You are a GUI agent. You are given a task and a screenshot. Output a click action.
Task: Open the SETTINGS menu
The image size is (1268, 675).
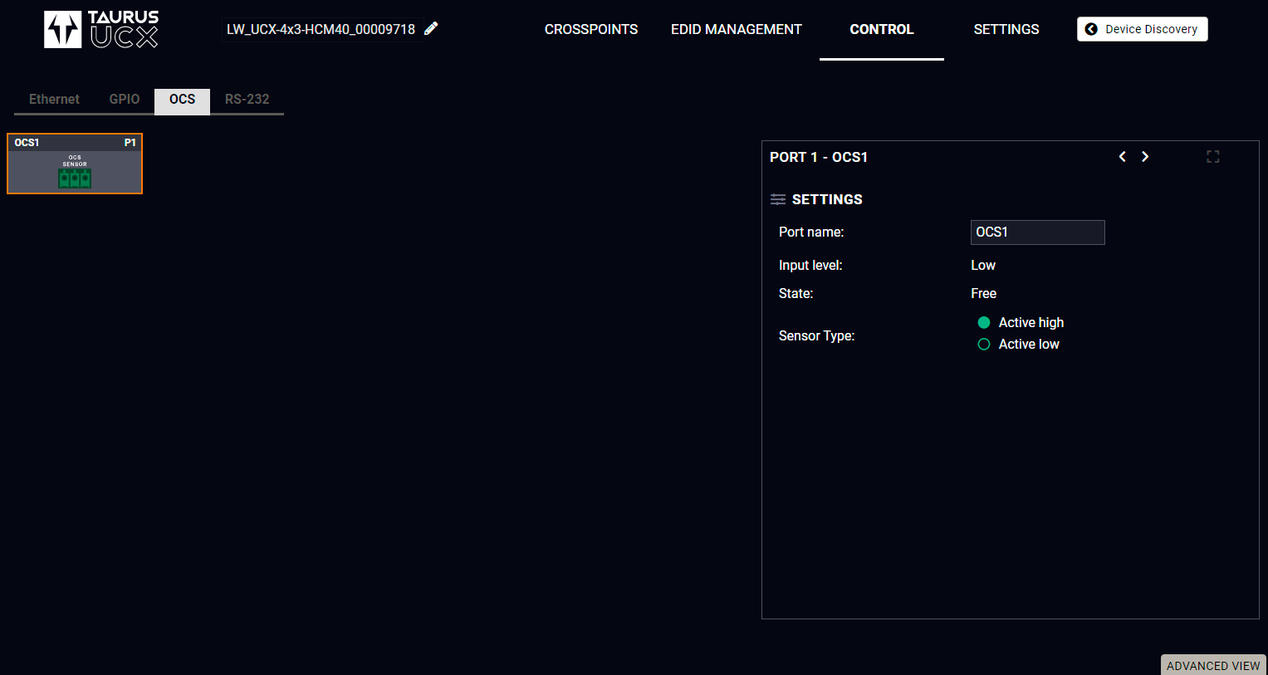coord(1006,29)
